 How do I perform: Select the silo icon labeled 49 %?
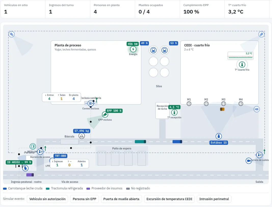click(x=153, y=50)
